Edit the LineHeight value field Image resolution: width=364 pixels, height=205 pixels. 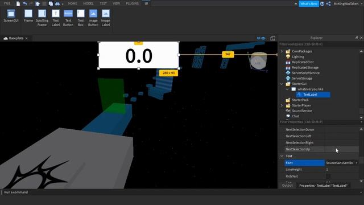(x=342, y=170)
